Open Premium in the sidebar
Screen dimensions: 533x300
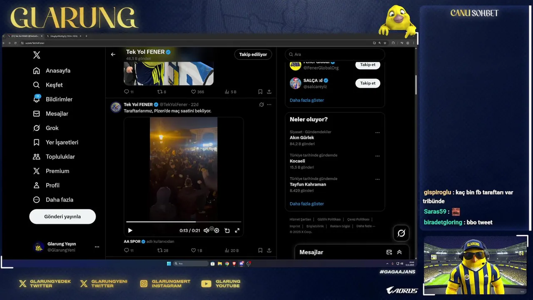coord(51,171)
